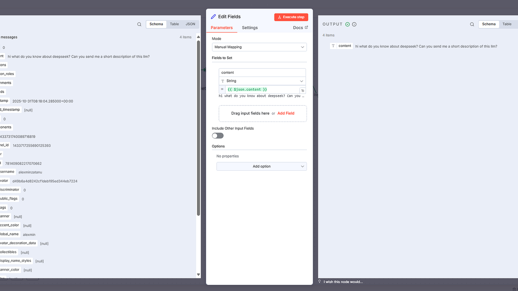Select the input Table view tab

(175, 24)
